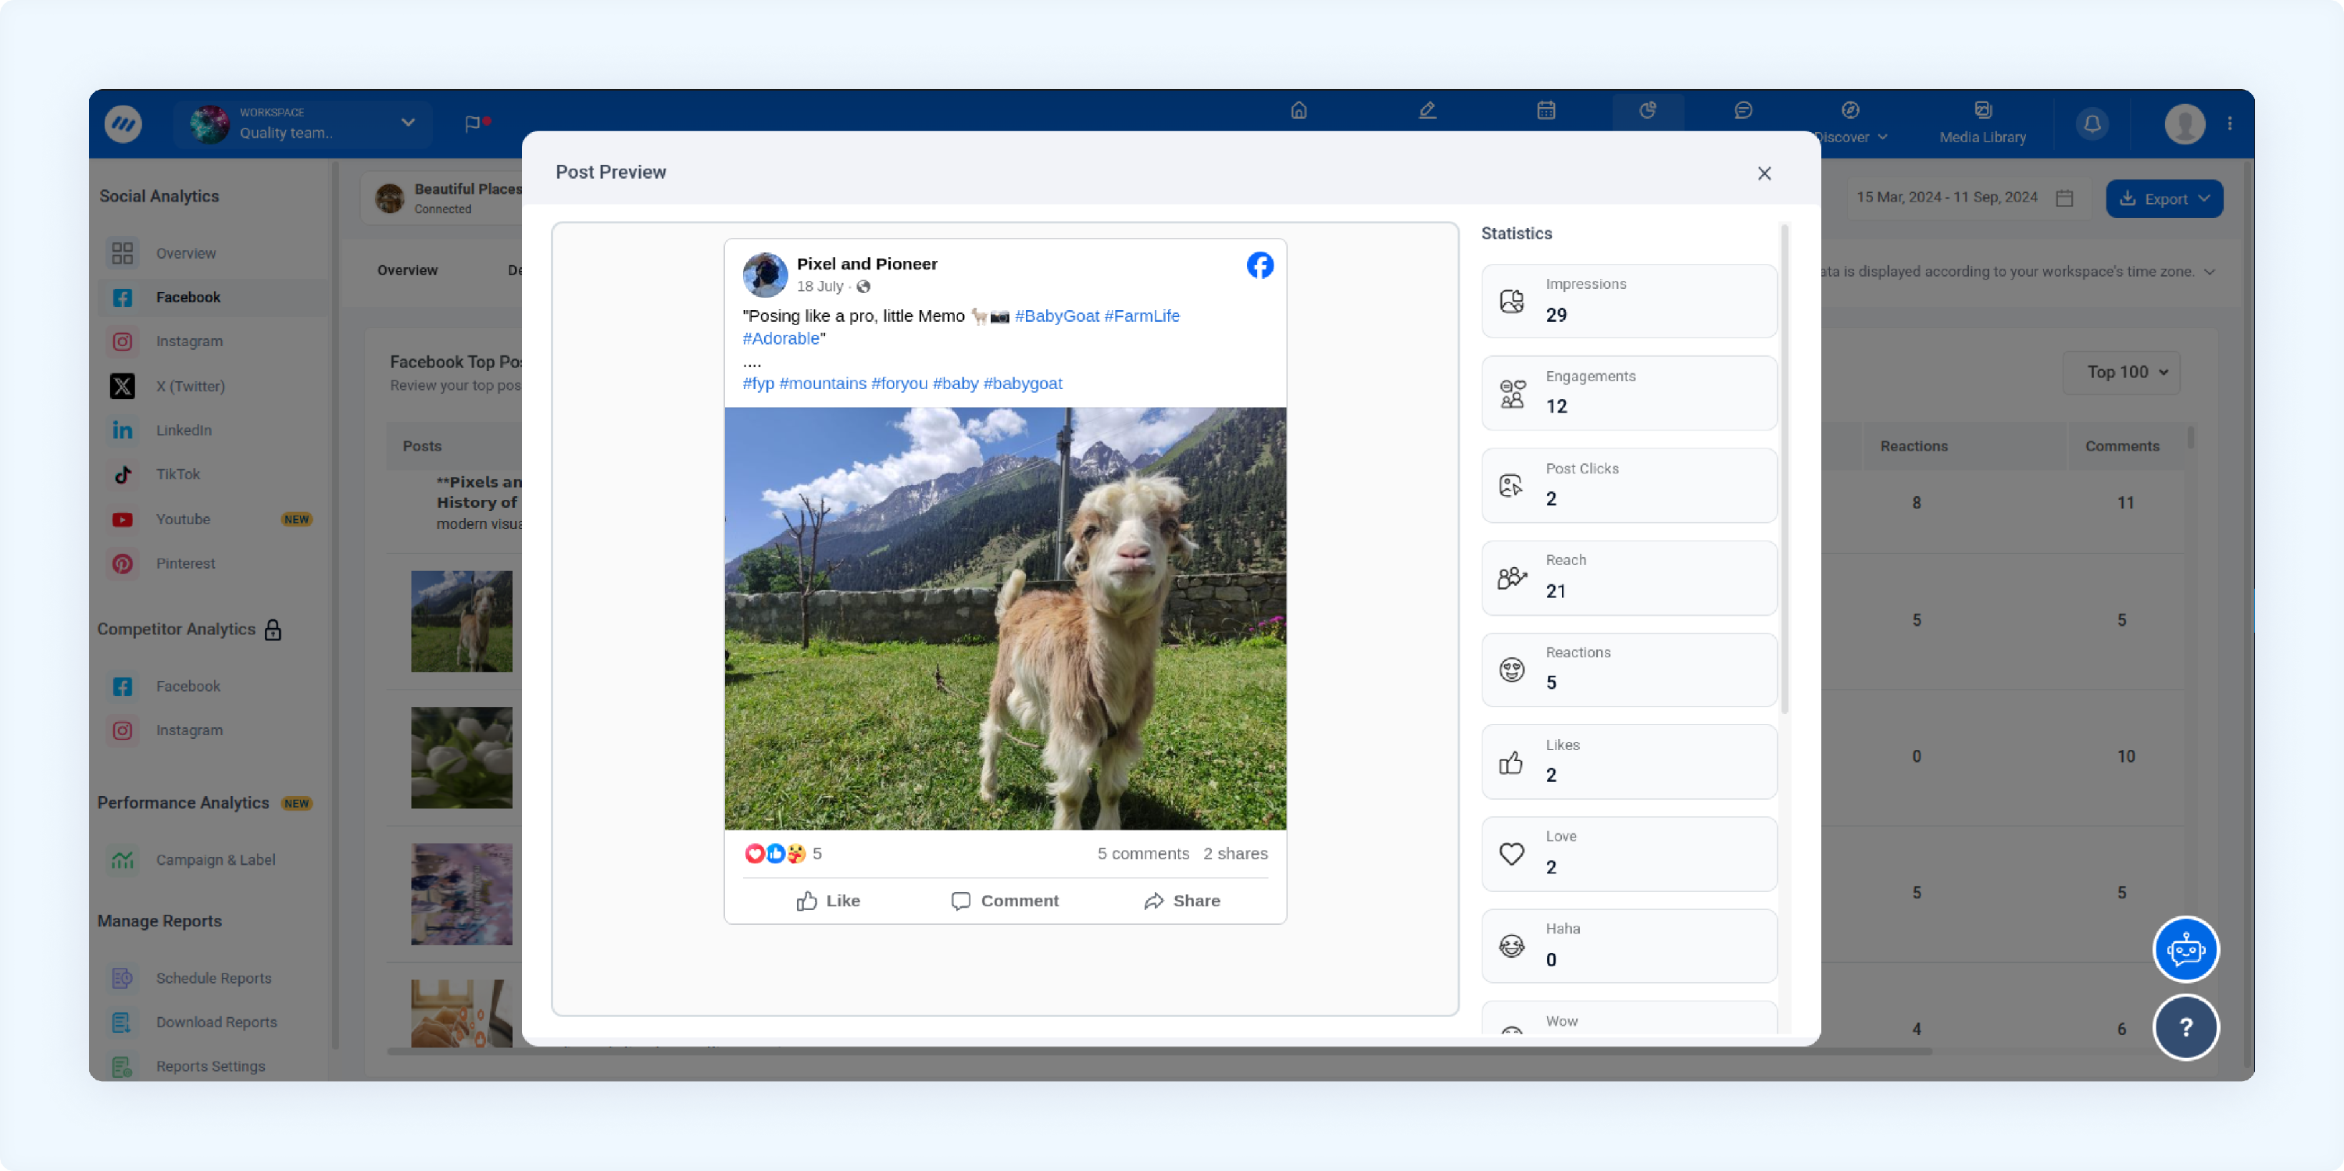Open the chatbot assistant button

pos(2185,949)
